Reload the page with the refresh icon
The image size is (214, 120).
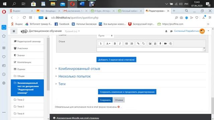(x=24, y=18)
